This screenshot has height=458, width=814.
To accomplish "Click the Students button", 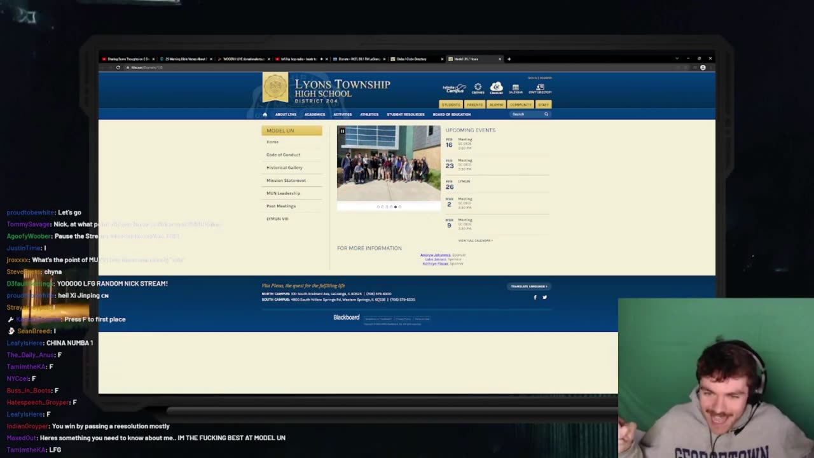I will 451,104.
